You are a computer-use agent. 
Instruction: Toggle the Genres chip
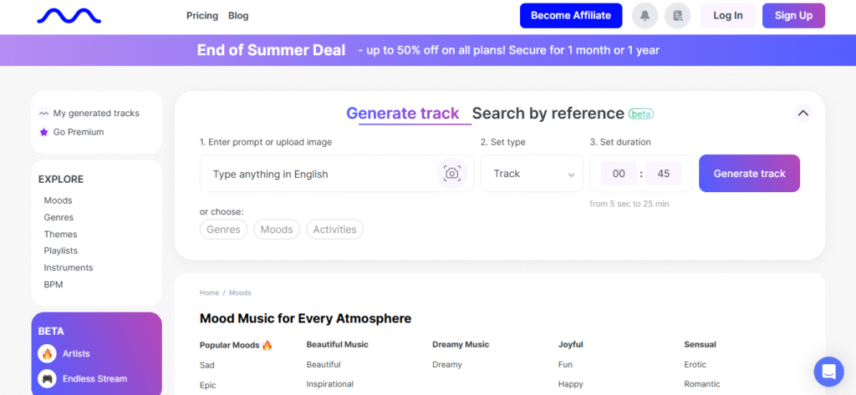(x=223, y=229)
